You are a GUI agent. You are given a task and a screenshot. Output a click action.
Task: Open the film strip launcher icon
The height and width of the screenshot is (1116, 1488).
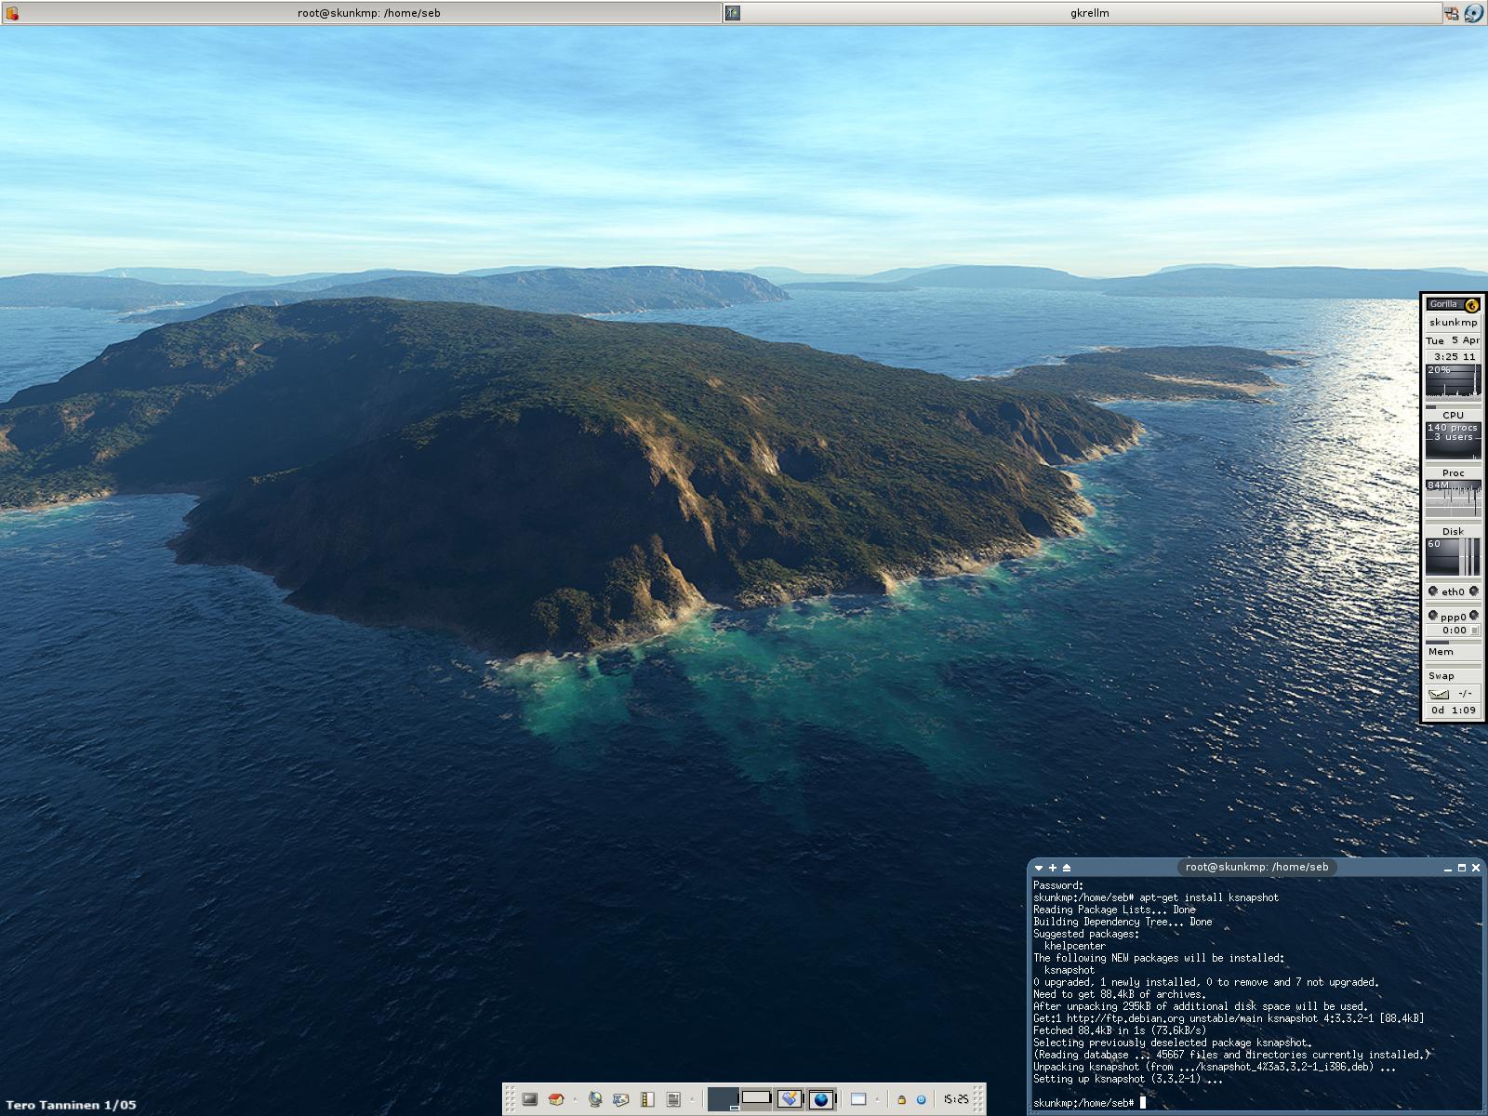tap(648, 1099)
